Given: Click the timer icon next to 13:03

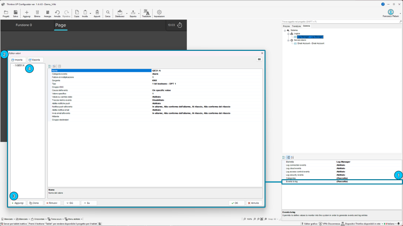Looking at the screenshot, I should 180,25.
